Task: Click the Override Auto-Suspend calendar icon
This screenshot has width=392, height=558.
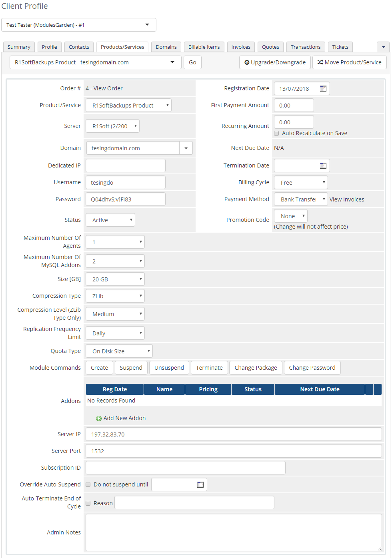Action: click(x=200, y=484)
